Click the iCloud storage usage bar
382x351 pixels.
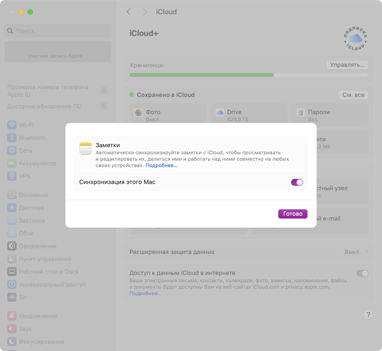(x=249, y=75)
